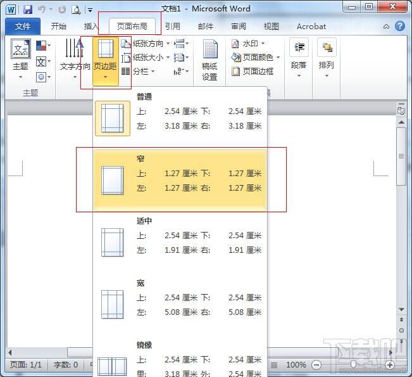
Task: Open Print Preview from quick access toolbar
Action: 76,10
